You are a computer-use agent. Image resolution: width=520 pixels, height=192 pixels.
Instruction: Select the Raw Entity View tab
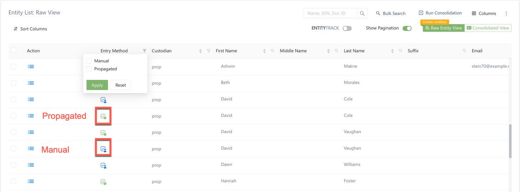[444, 28]
